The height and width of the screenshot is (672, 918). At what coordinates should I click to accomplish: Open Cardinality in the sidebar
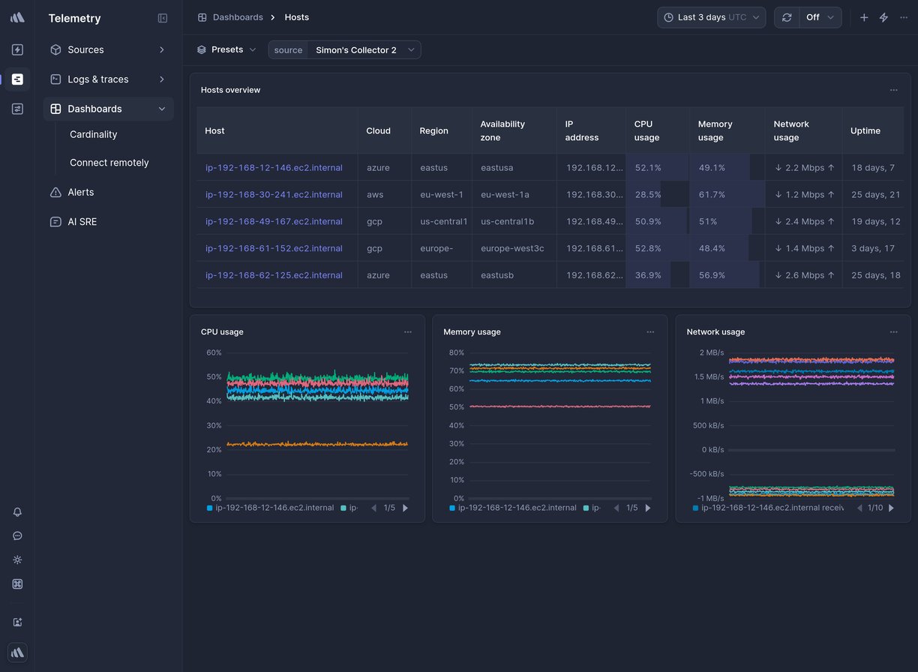pyautogui.click(x=94, y=134)
